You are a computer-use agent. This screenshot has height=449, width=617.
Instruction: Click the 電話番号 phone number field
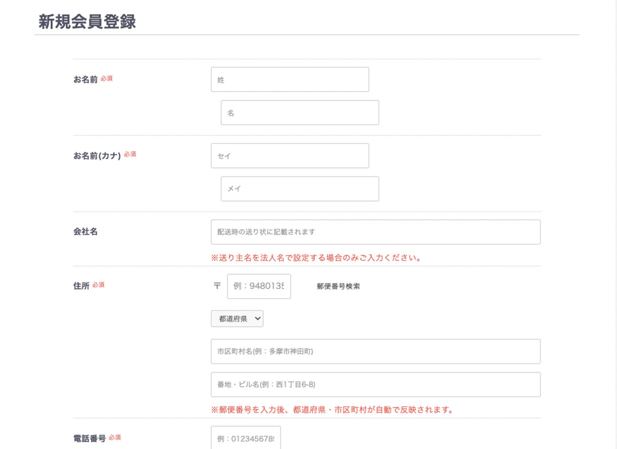[x=246, y=438]
